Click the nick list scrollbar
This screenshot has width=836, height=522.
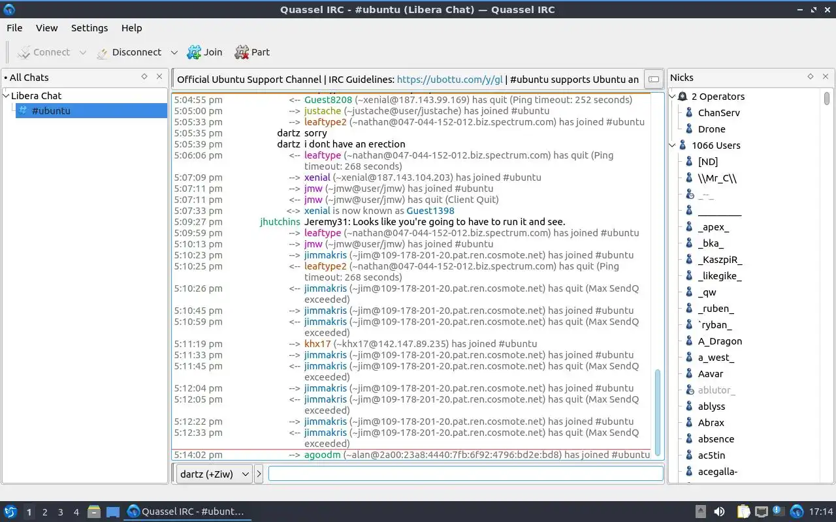click(827, 99)
